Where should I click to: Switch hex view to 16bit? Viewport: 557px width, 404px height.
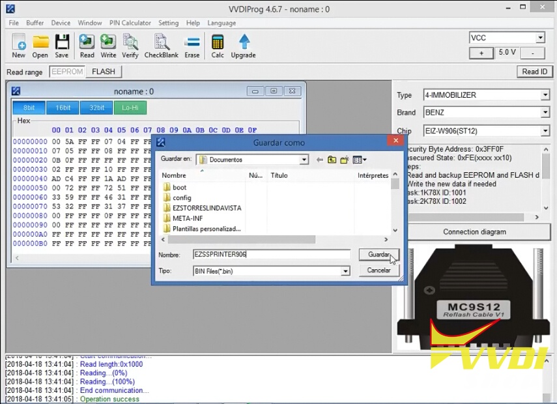coord(63,108)
